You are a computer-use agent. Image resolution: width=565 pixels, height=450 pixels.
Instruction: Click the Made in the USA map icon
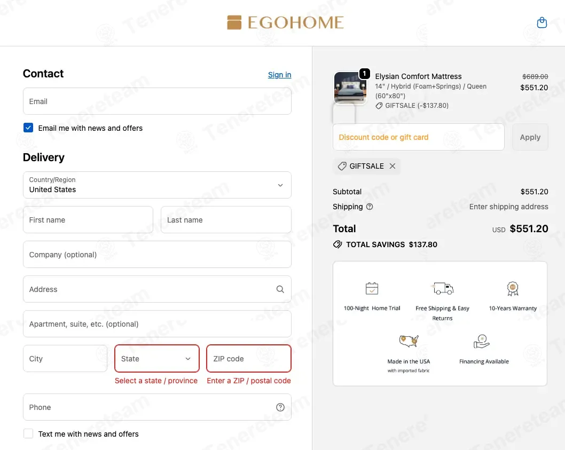coord(409,341)
